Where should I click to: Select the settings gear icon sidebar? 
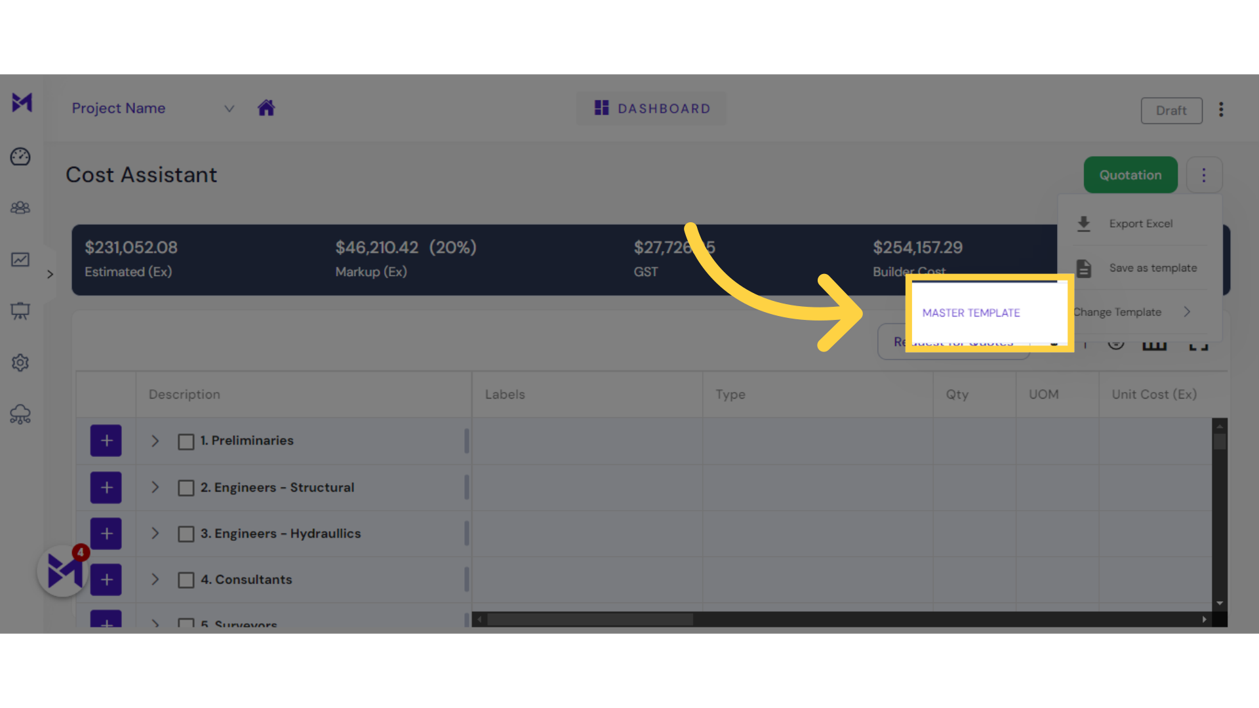21,363
